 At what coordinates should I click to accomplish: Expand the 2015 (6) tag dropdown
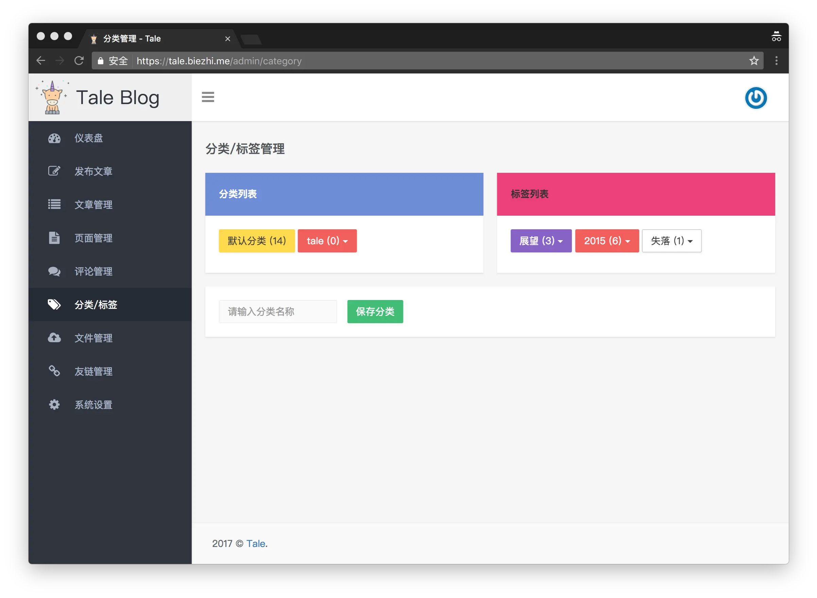click(x=607, y=241)
